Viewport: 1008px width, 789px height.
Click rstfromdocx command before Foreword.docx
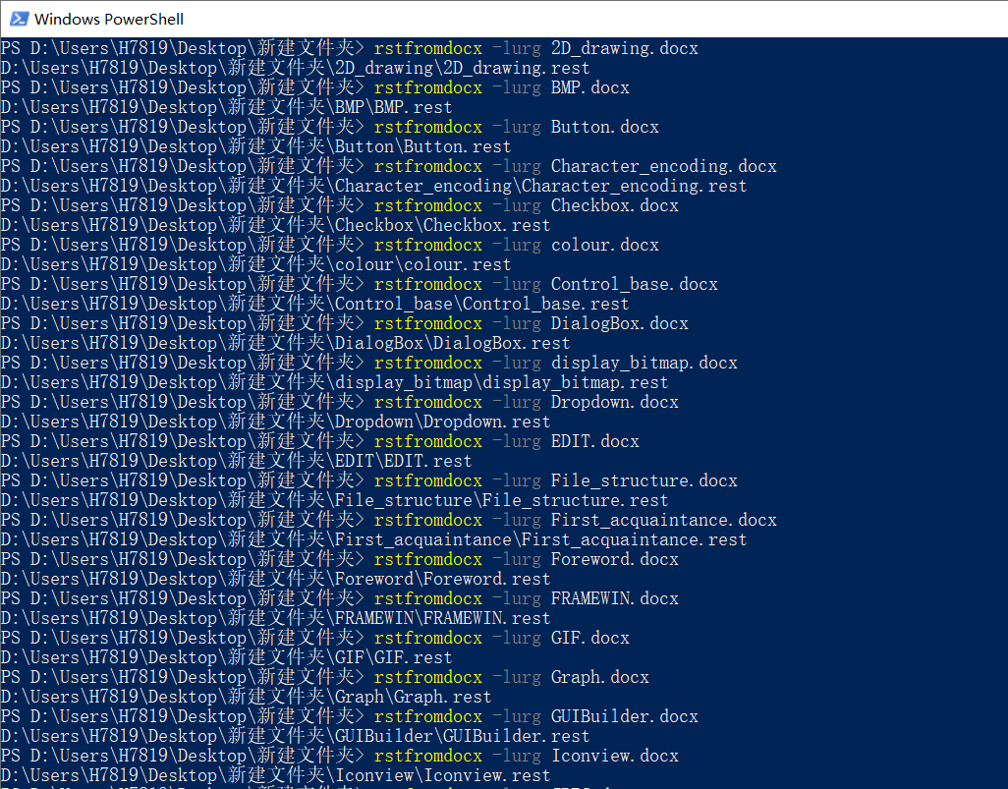click(428, 559)
